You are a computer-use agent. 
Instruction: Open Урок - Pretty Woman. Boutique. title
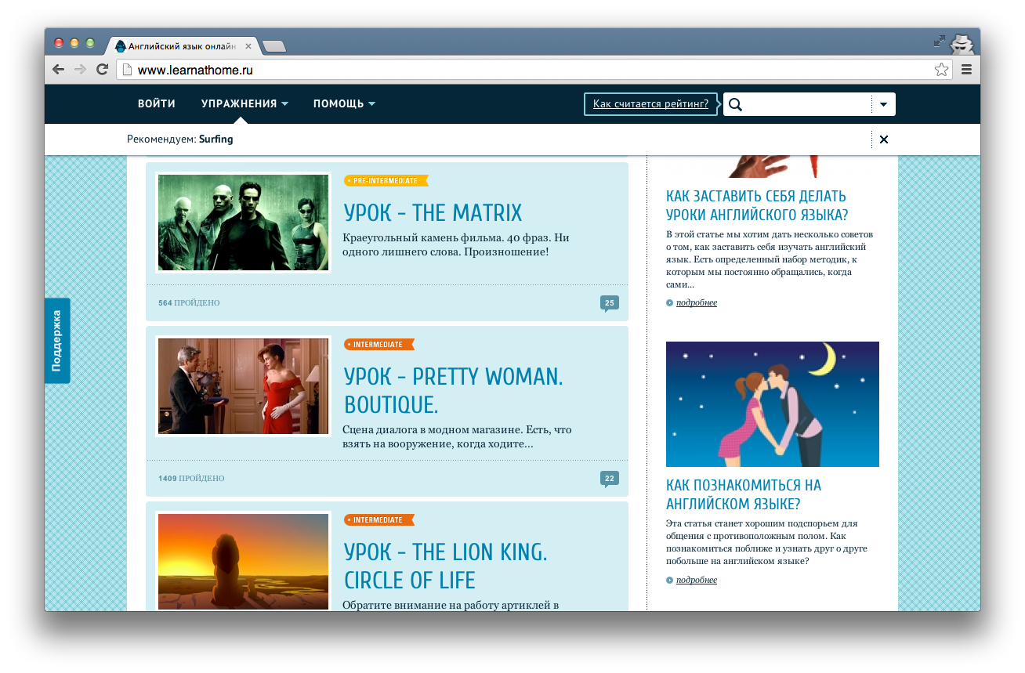454,390
